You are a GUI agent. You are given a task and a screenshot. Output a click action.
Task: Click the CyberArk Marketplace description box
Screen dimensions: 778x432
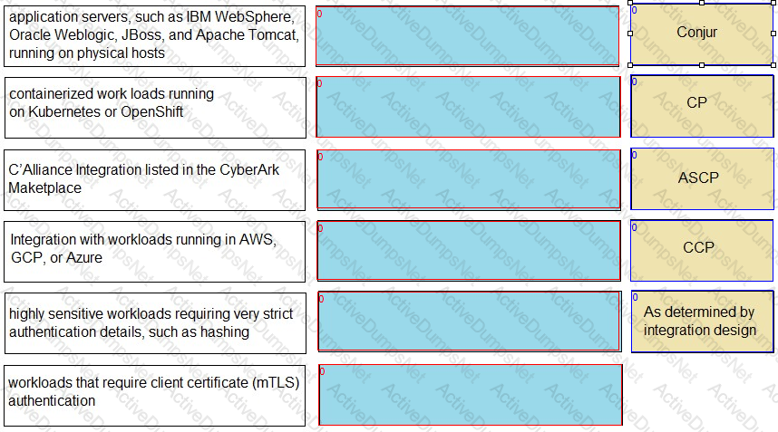[x=154, y=180]
